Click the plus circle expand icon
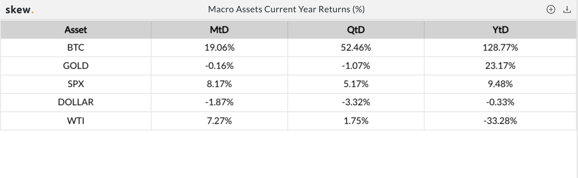 pos(551,10)
